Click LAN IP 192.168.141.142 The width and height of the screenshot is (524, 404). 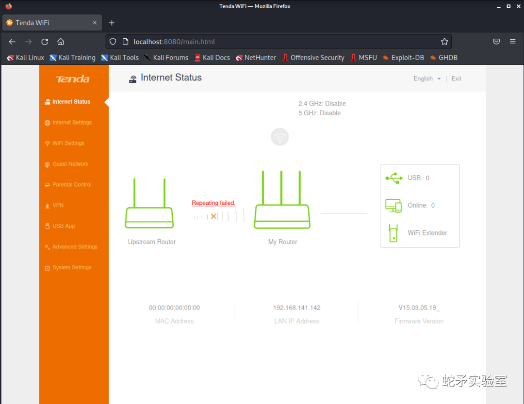297,308
